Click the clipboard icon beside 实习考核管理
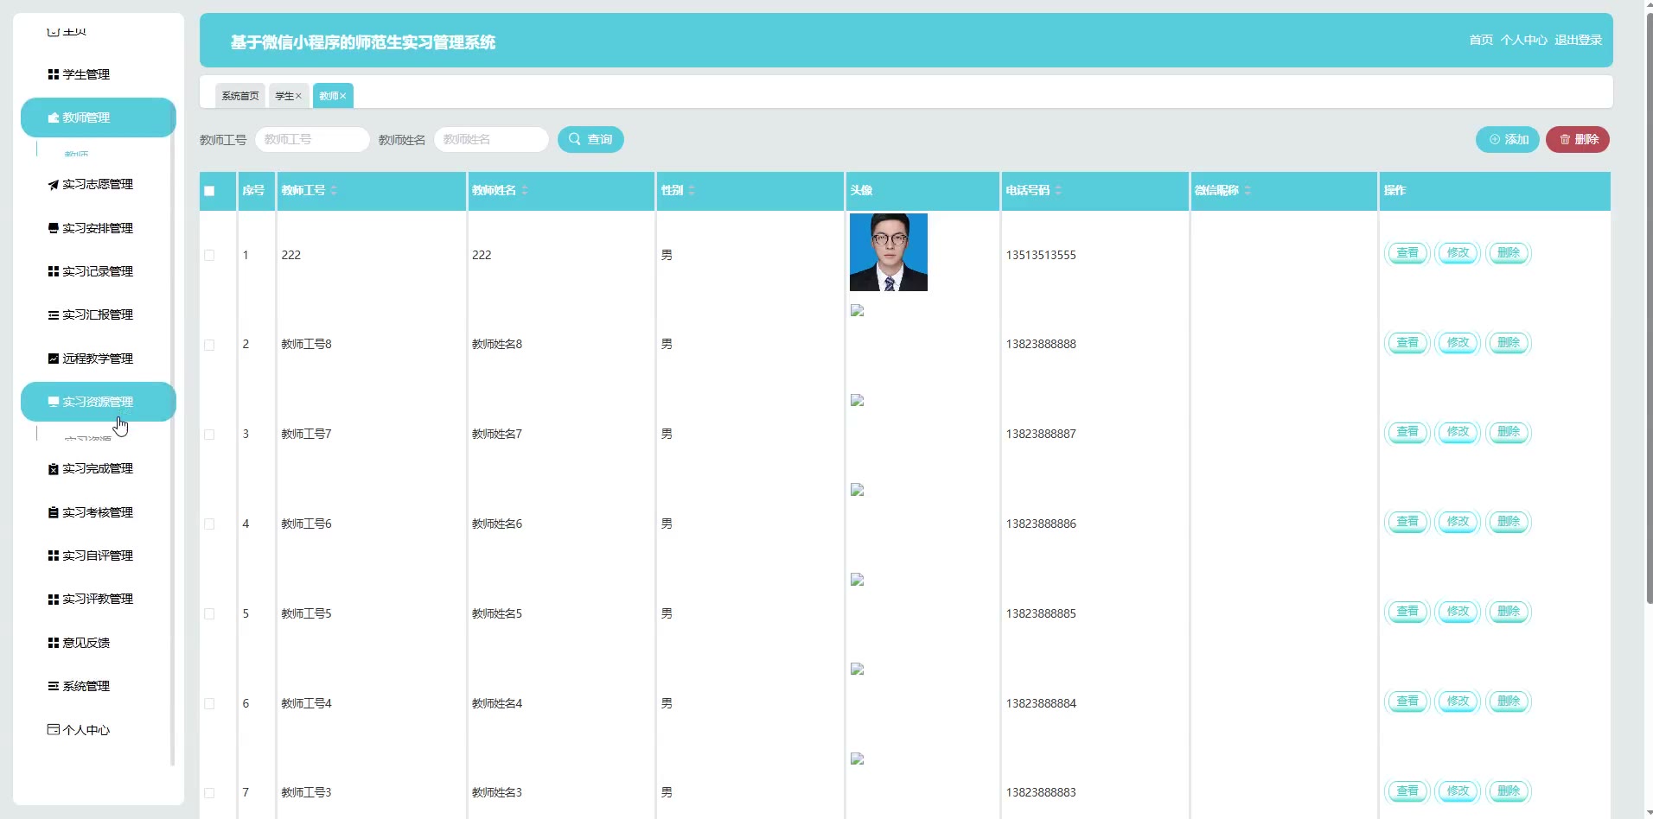This screenshot has width=1653, height=819. coord(54,512)
